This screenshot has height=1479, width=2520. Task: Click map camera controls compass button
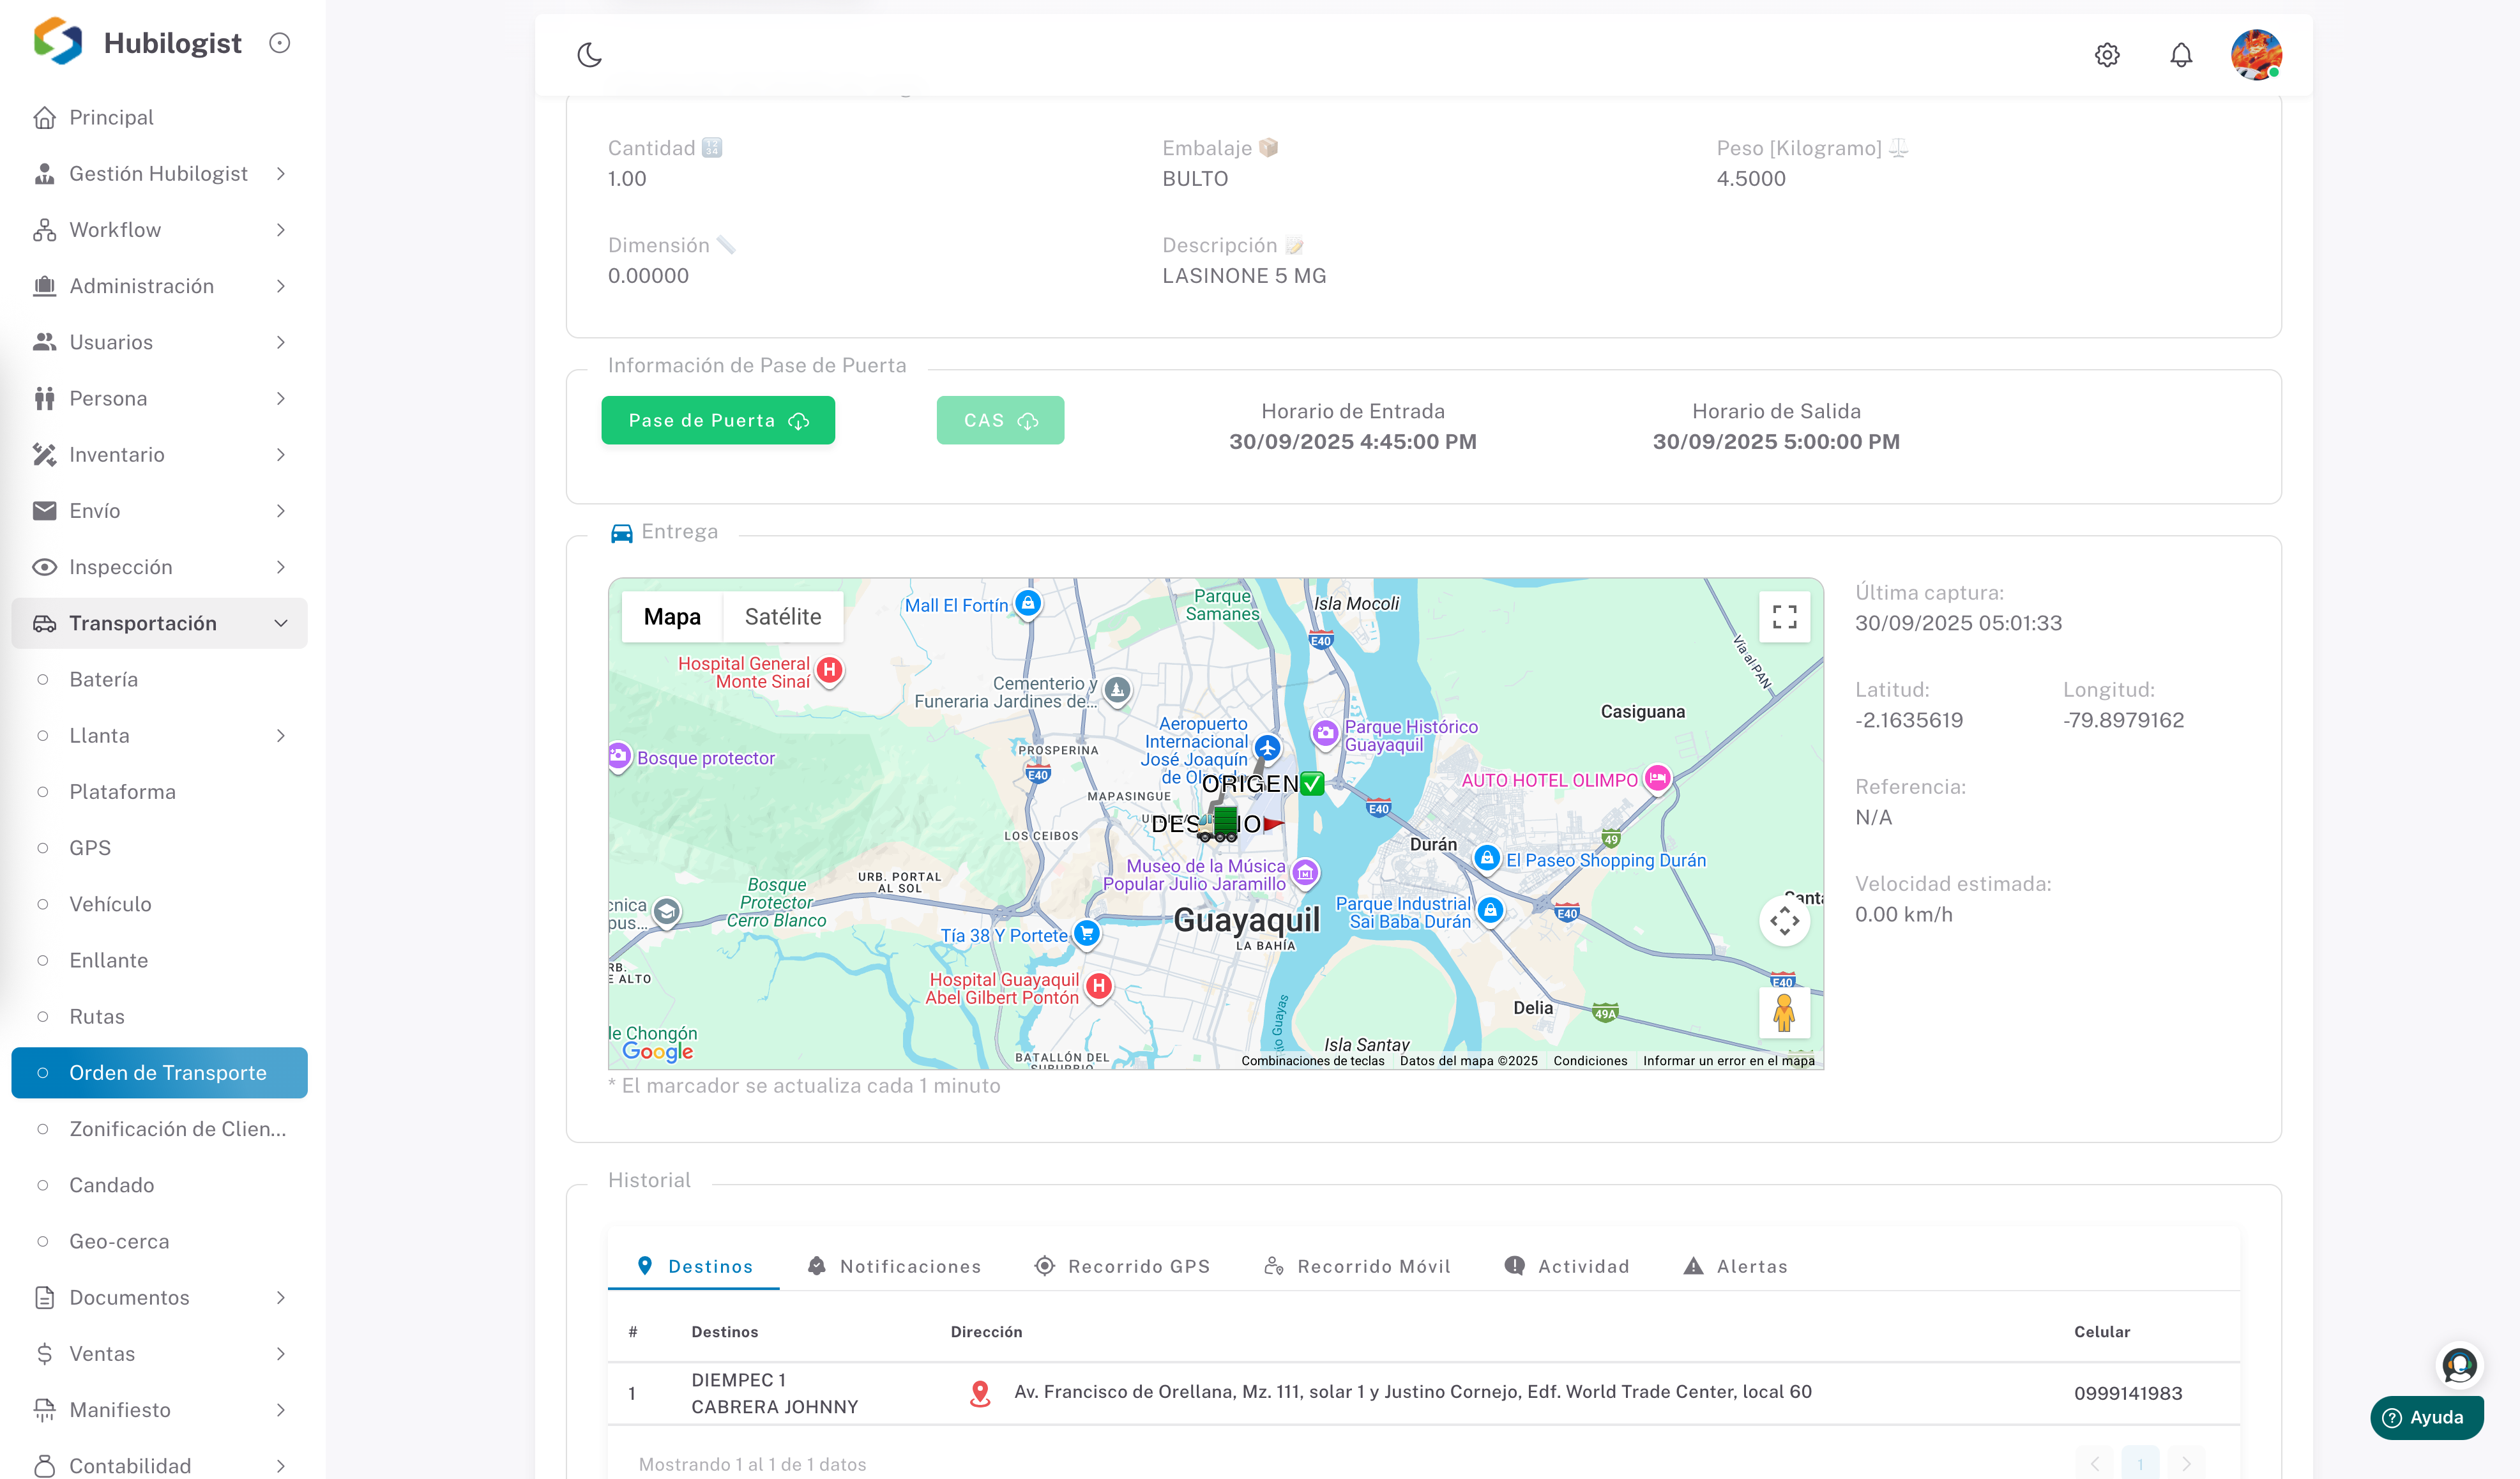tap(1784, 921)
